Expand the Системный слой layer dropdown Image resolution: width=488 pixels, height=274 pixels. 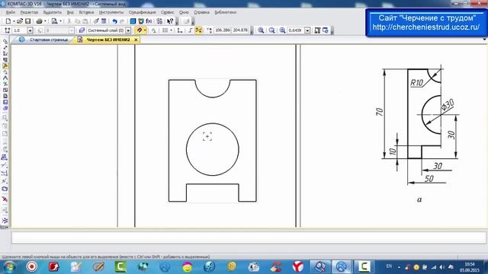coord(128,30)
